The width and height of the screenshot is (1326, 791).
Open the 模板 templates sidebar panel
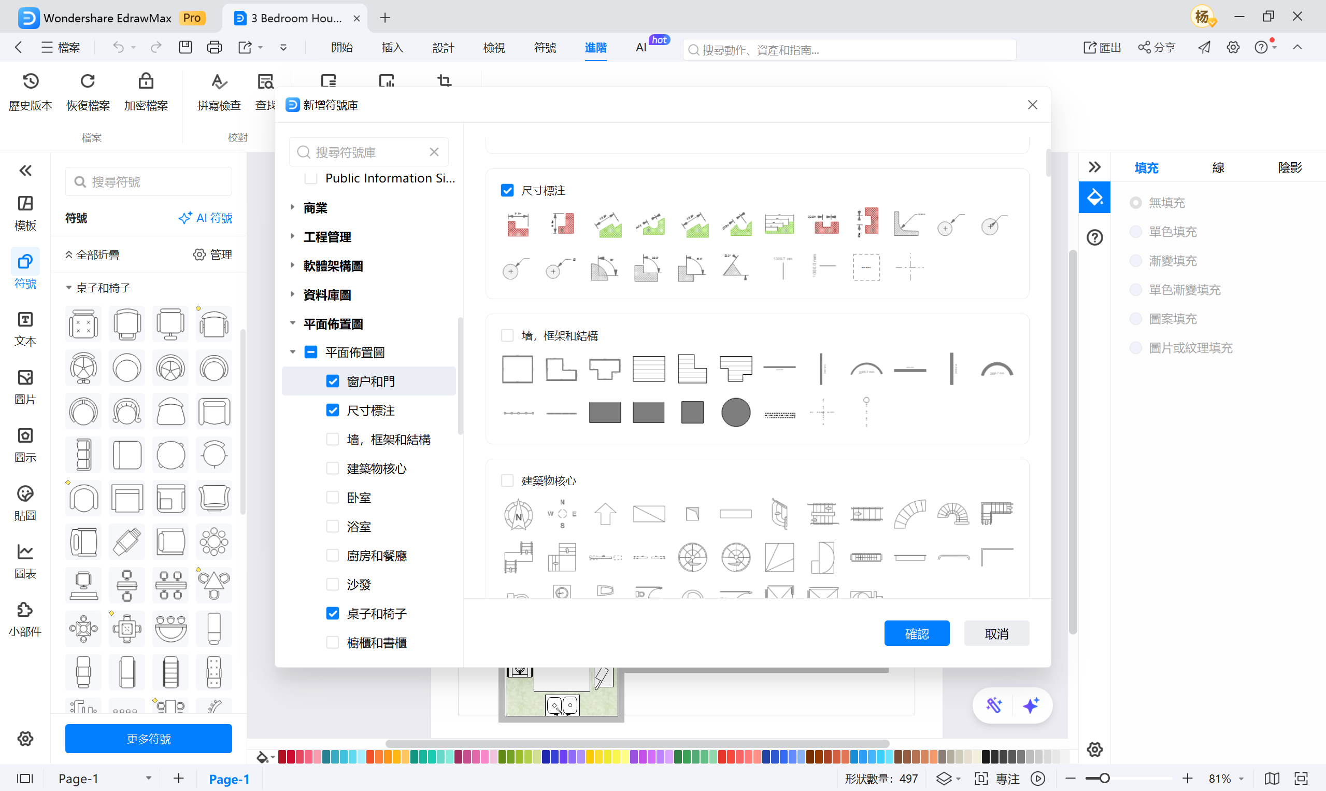coord(25,212)
